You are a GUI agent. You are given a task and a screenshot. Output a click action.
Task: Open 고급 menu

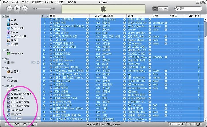(59, 2)
